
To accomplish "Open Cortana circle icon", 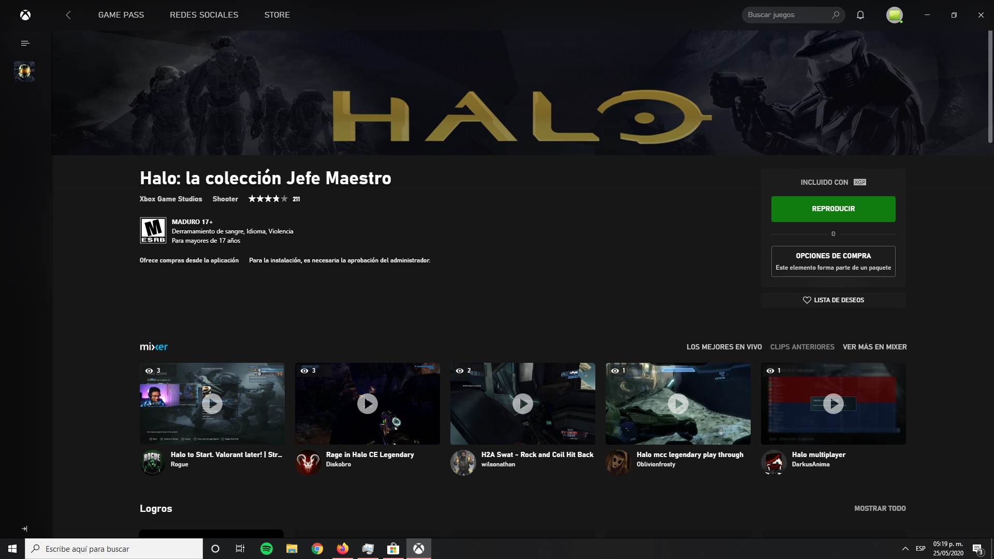I will click(215, 549).
